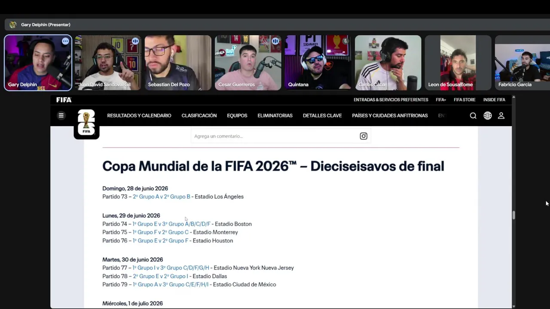The width and height of the screenshot is (550, 309).
Task: Open match link 1º Grupo E v 2º Grupo F
Action: (160, 241)
